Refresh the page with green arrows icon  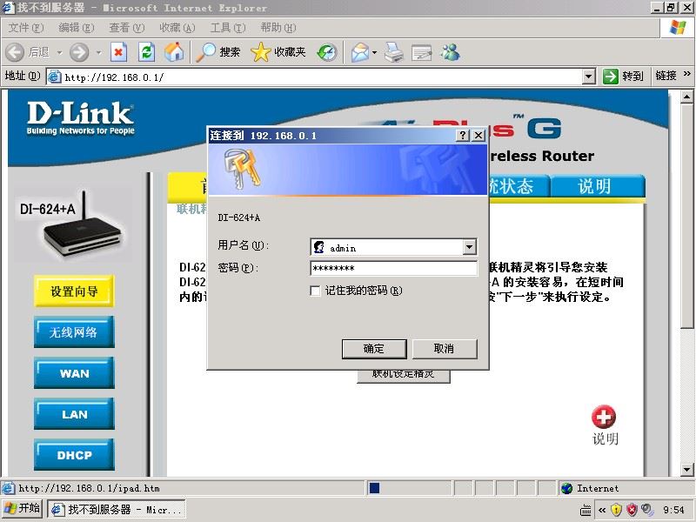click(x=146, y=52)
